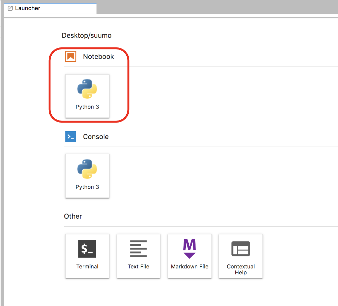Start a new Terminal session
338x306 pixels.
[x=87, y=256]
